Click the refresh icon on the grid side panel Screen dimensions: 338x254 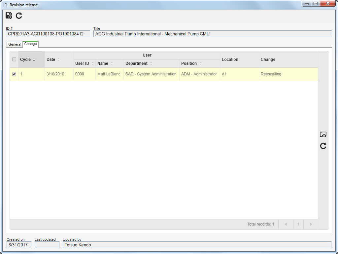(x=323, y=146)
